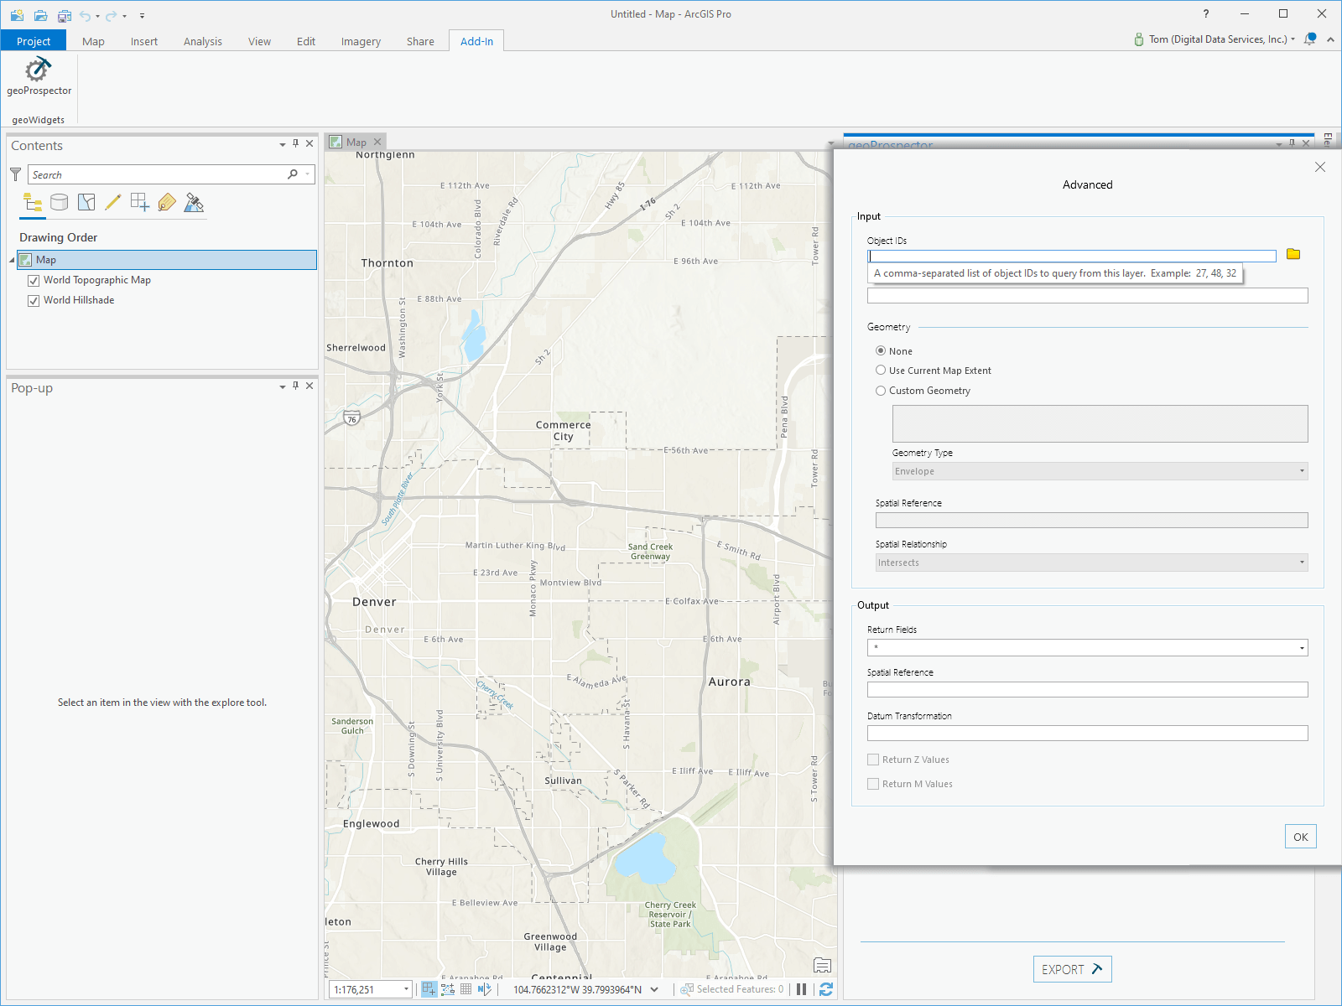Switch to the Analysis ribbon tab

(x=203, y=41)
